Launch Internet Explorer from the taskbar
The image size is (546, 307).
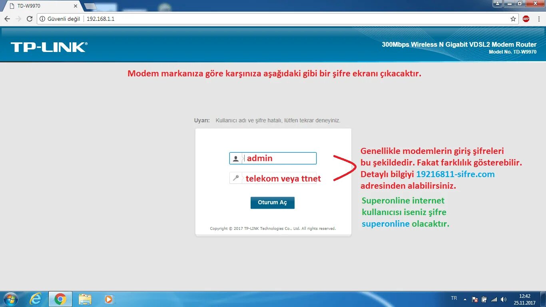[36, 299]
